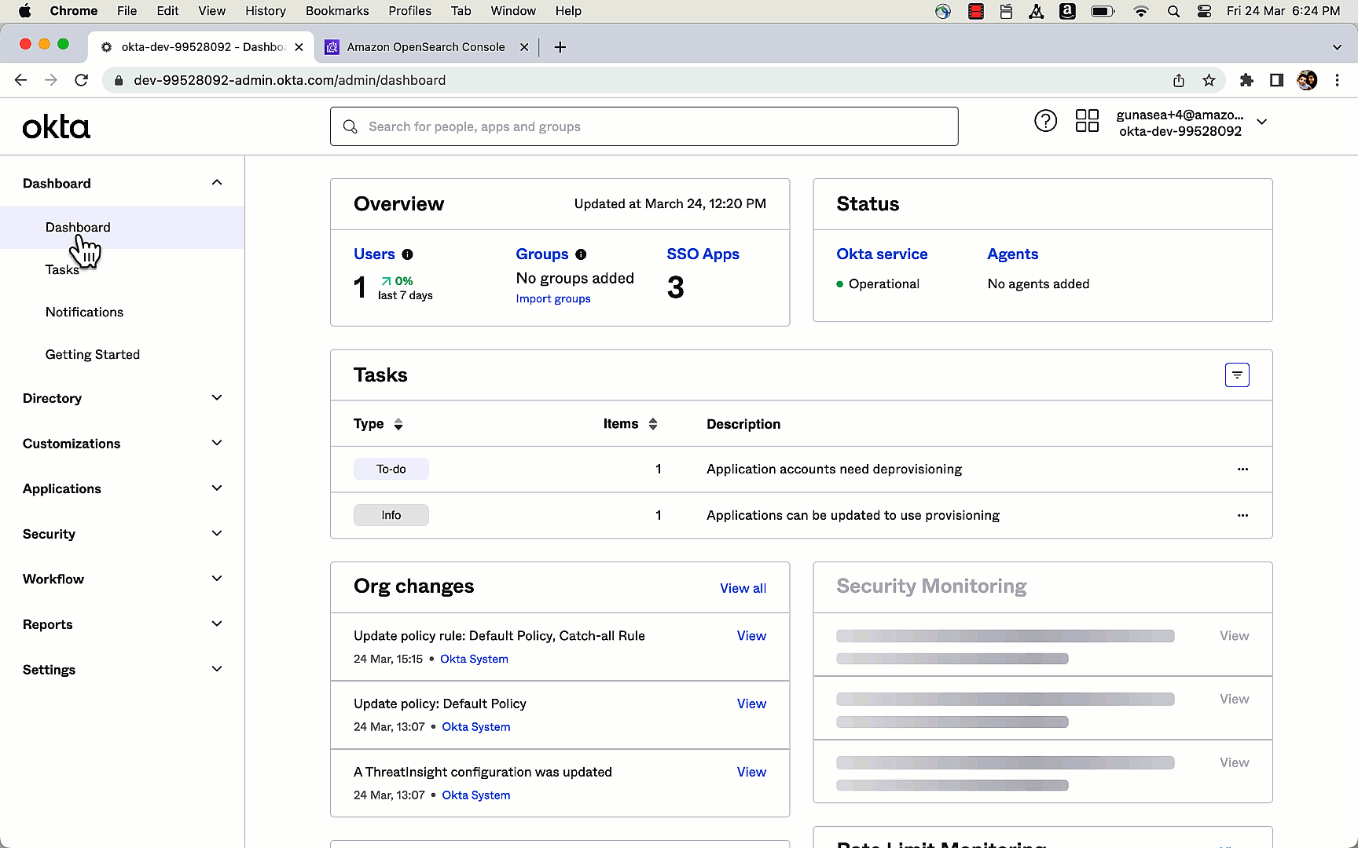
Task: Click the To-do task type badge
Action: [391, 470]
